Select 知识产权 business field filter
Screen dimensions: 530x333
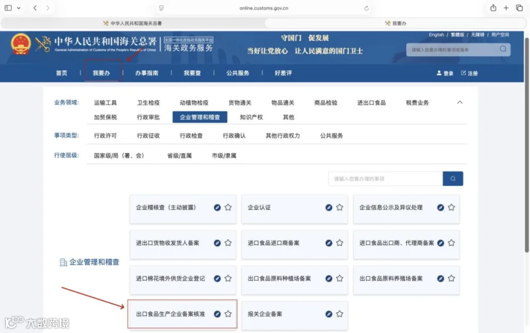[251, 117]
